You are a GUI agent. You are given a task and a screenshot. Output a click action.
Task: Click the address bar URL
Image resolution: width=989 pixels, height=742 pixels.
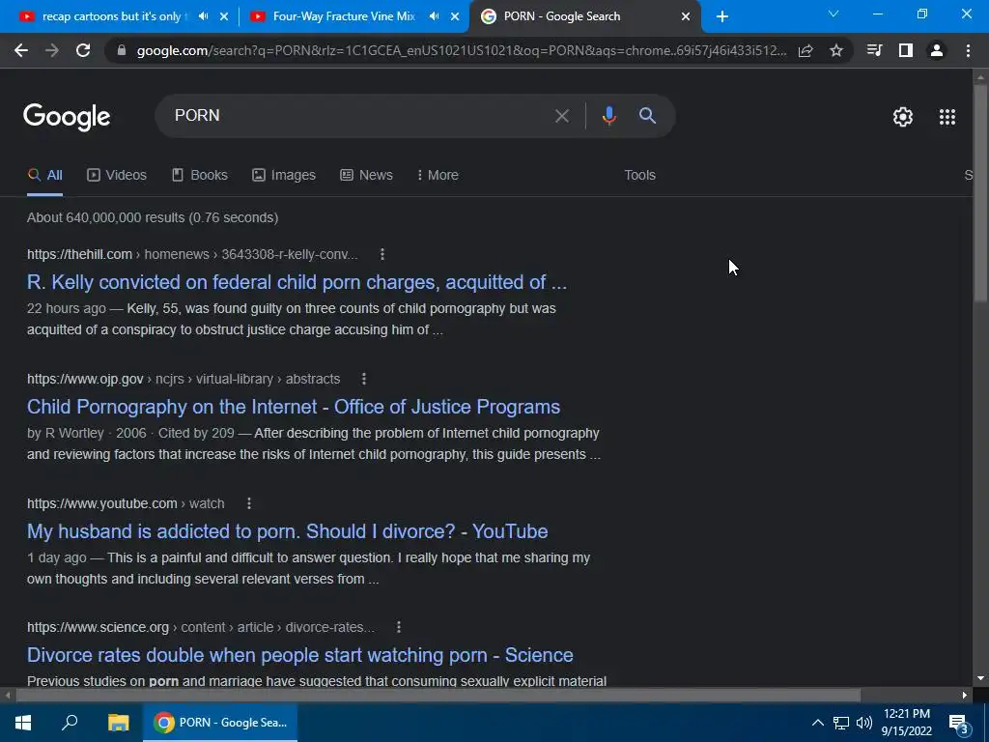[x=462, y=51]
